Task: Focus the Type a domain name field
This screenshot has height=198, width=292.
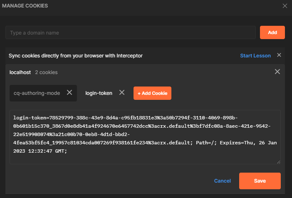Action: pyautogui.click(x=130, y=32)
